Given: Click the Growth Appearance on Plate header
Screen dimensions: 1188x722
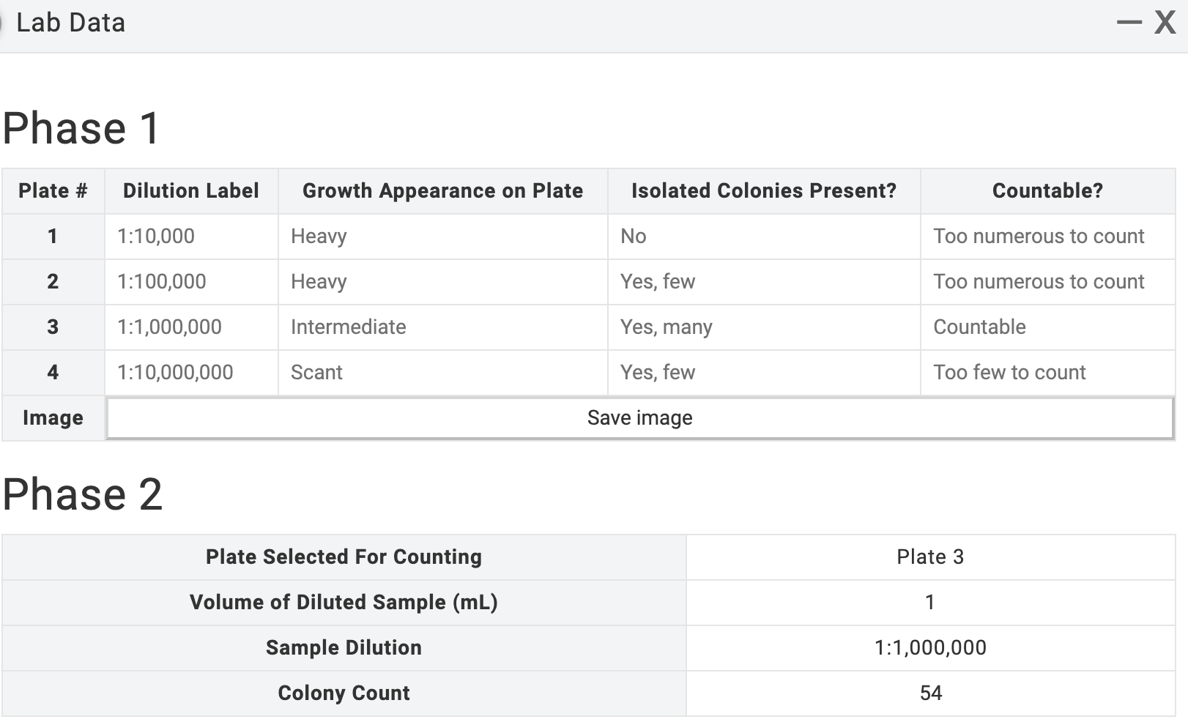Looking at the screenshot, I should tap(442, 190).
